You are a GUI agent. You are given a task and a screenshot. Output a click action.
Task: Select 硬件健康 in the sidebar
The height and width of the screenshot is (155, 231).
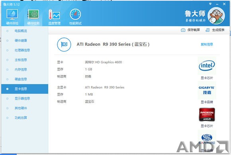point(25,41)
